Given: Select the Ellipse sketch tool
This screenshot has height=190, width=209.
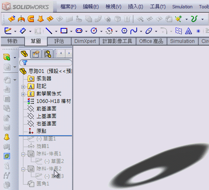Looking at the screenshot, I should coord(149,31).
